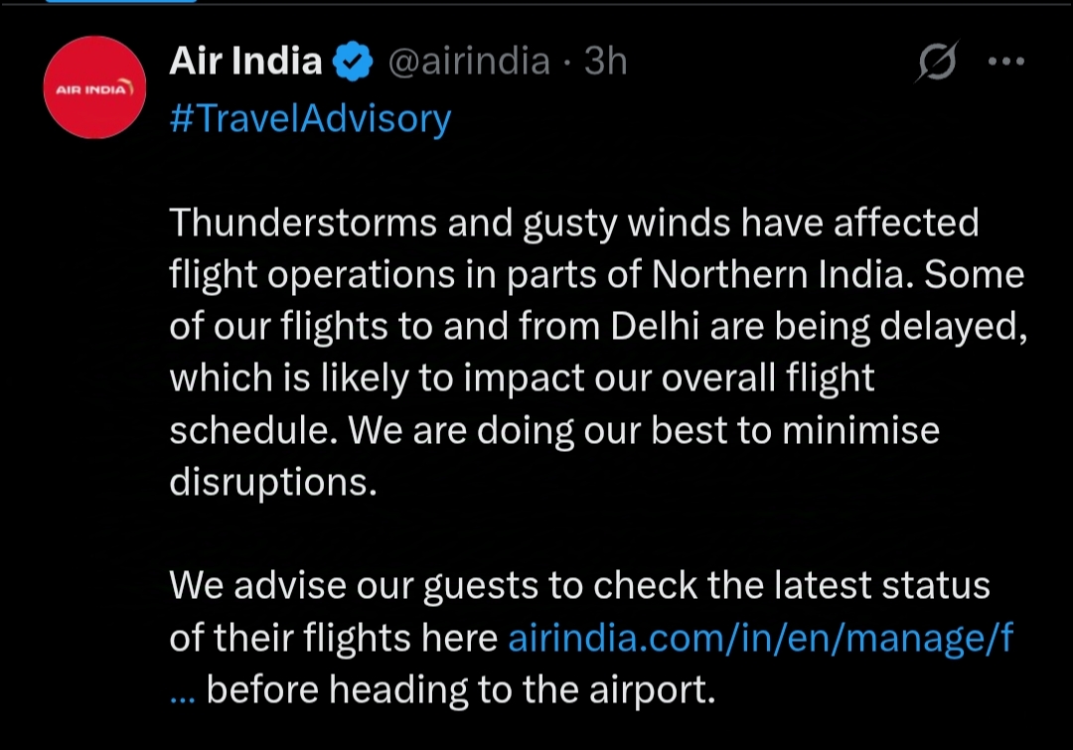The image size is (1073, 750).
Task: Click the 'which is likely to impact' line
Action: tap(522, 378)
